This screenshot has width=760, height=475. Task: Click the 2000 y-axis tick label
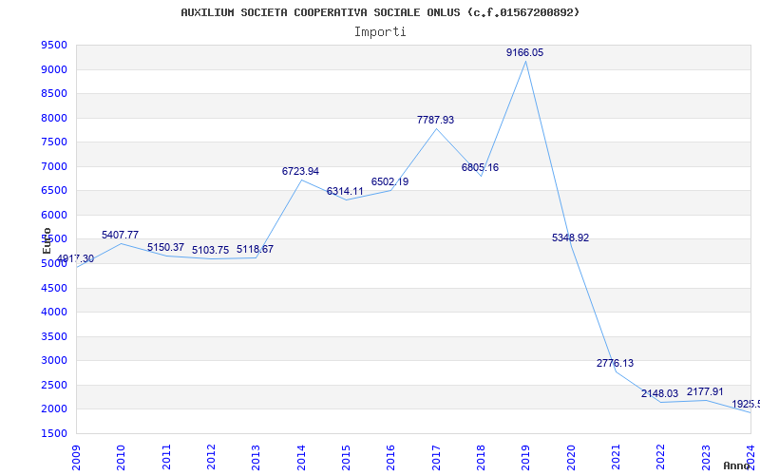[x=54, y=409]
